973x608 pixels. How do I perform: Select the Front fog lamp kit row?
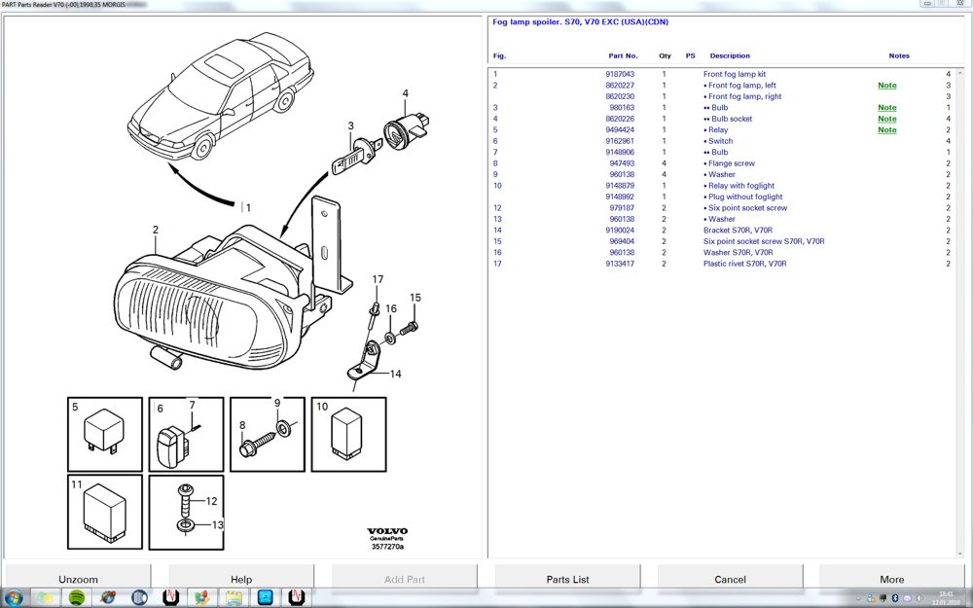734,74
